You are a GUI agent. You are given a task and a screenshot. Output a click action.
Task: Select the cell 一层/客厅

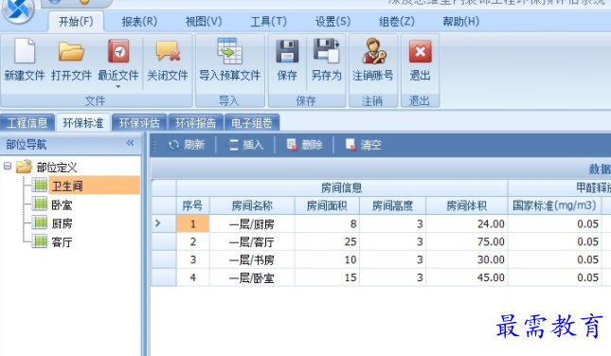pos(252,241)
